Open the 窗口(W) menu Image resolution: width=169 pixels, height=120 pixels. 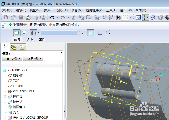(x=126, y=10)
